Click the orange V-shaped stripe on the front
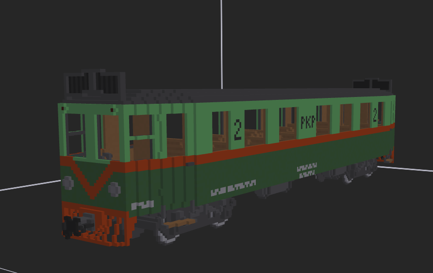433x273 pixels. pos(90,180)
